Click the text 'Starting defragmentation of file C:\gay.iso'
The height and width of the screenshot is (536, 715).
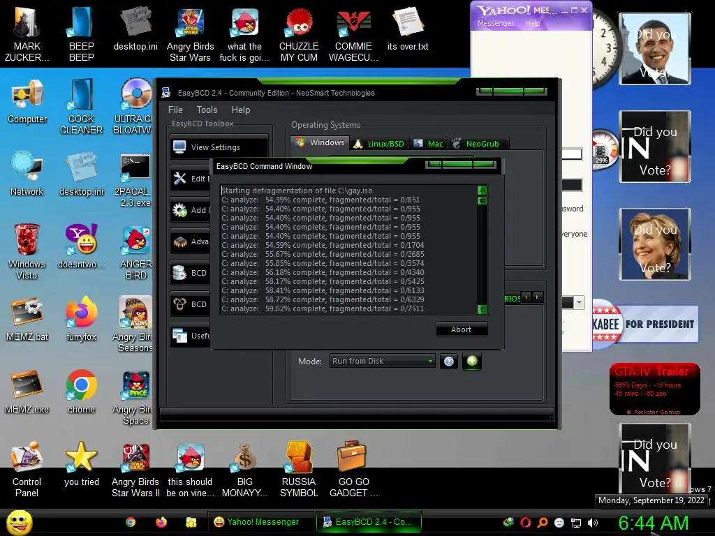click(x=297, y=191)
